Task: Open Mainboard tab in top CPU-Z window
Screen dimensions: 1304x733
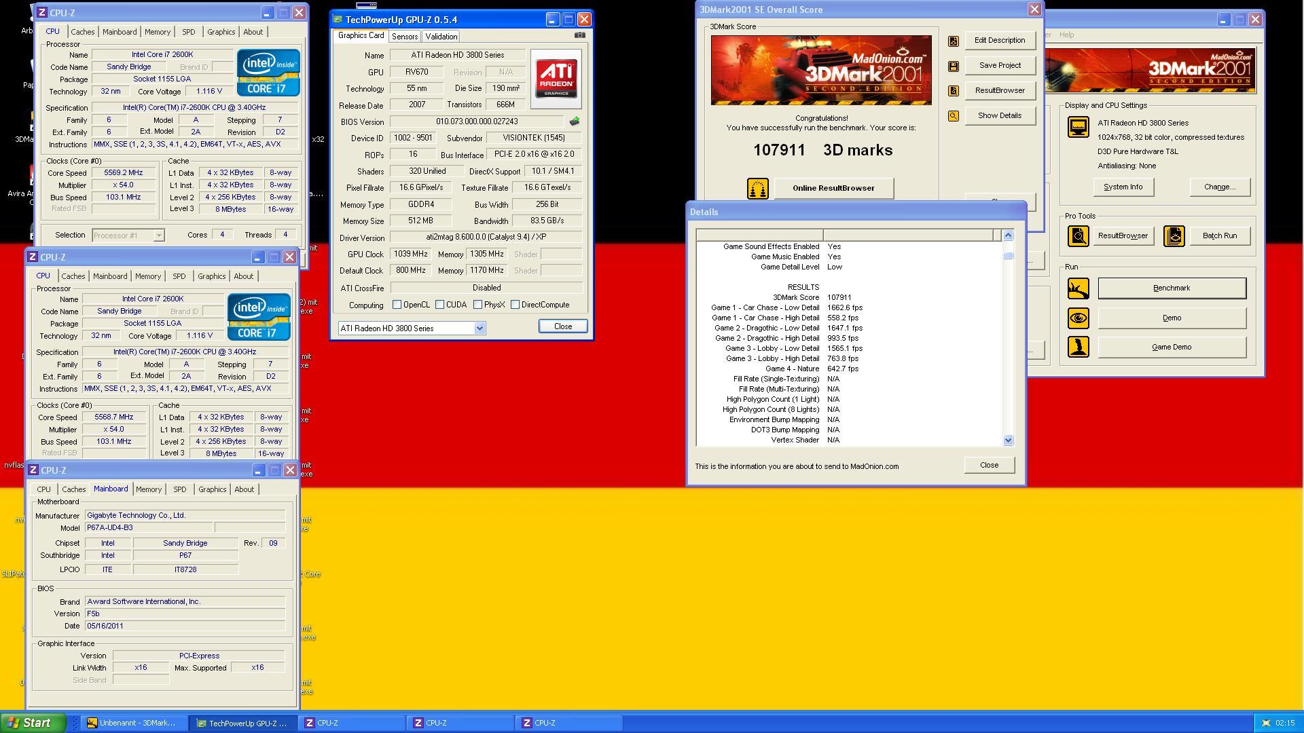Action: 120,32
